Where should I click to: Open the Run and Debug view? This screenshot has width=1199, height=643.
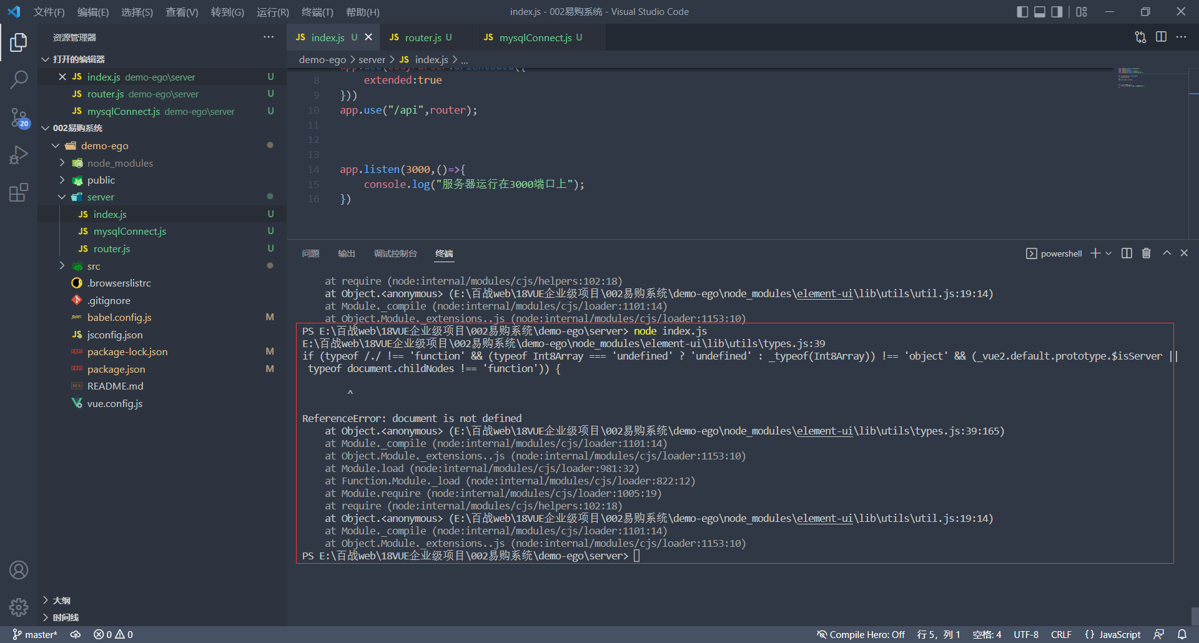tap(19, 155)
